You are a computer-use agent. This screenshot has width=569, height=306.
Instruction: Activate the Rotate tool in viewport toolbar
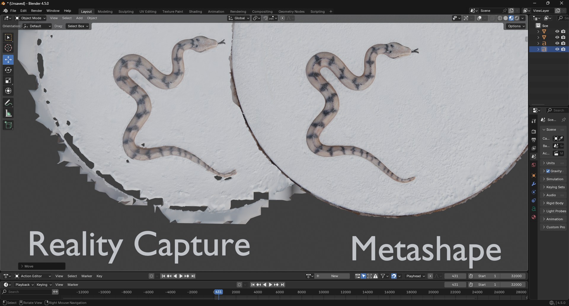tap(8, 70)
